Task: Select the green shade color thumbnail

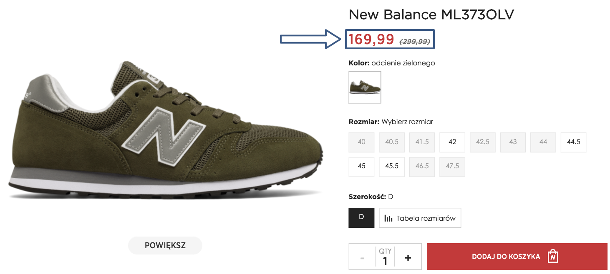Action: [x=365, y=87]
